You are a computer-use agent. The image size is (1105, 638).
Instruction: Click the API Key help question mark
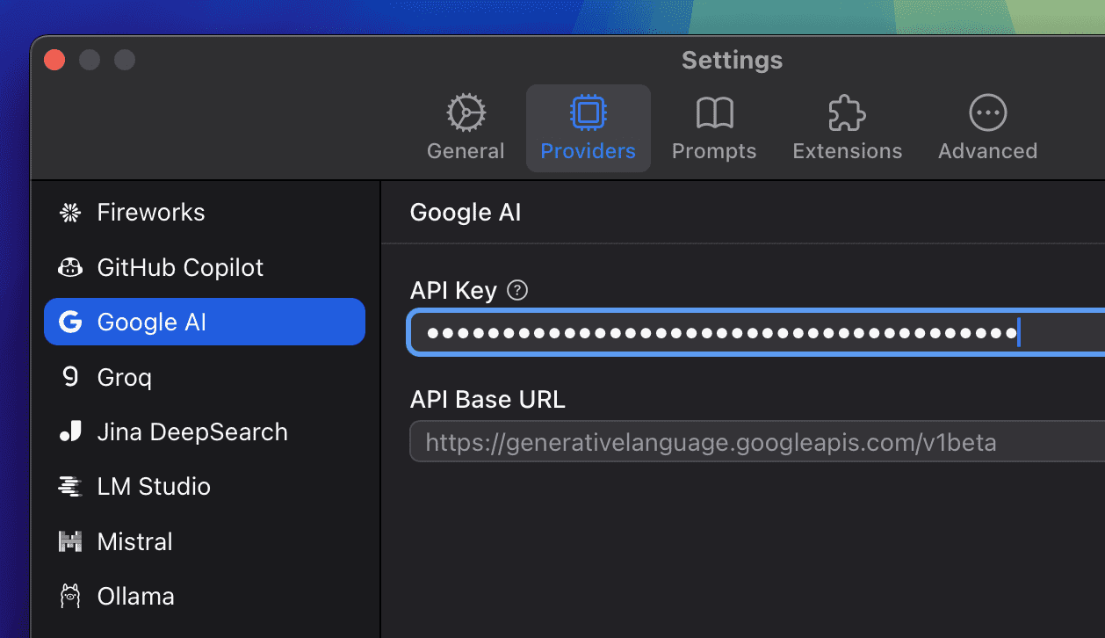tap(518, 290)
